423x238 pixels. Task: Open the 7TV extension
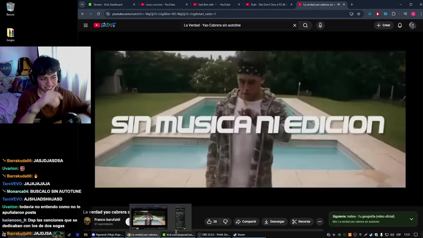pos(386,14)
